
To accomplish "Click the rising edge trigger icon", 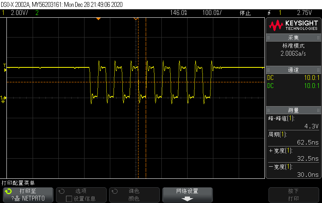I will pos(269,13).
